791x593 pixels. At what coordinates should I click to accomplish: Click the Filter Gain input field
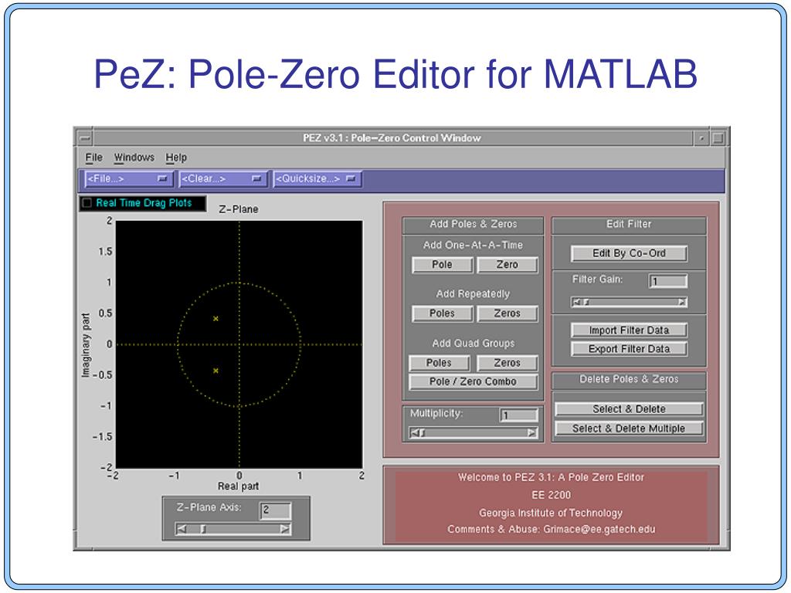[668, 281]
